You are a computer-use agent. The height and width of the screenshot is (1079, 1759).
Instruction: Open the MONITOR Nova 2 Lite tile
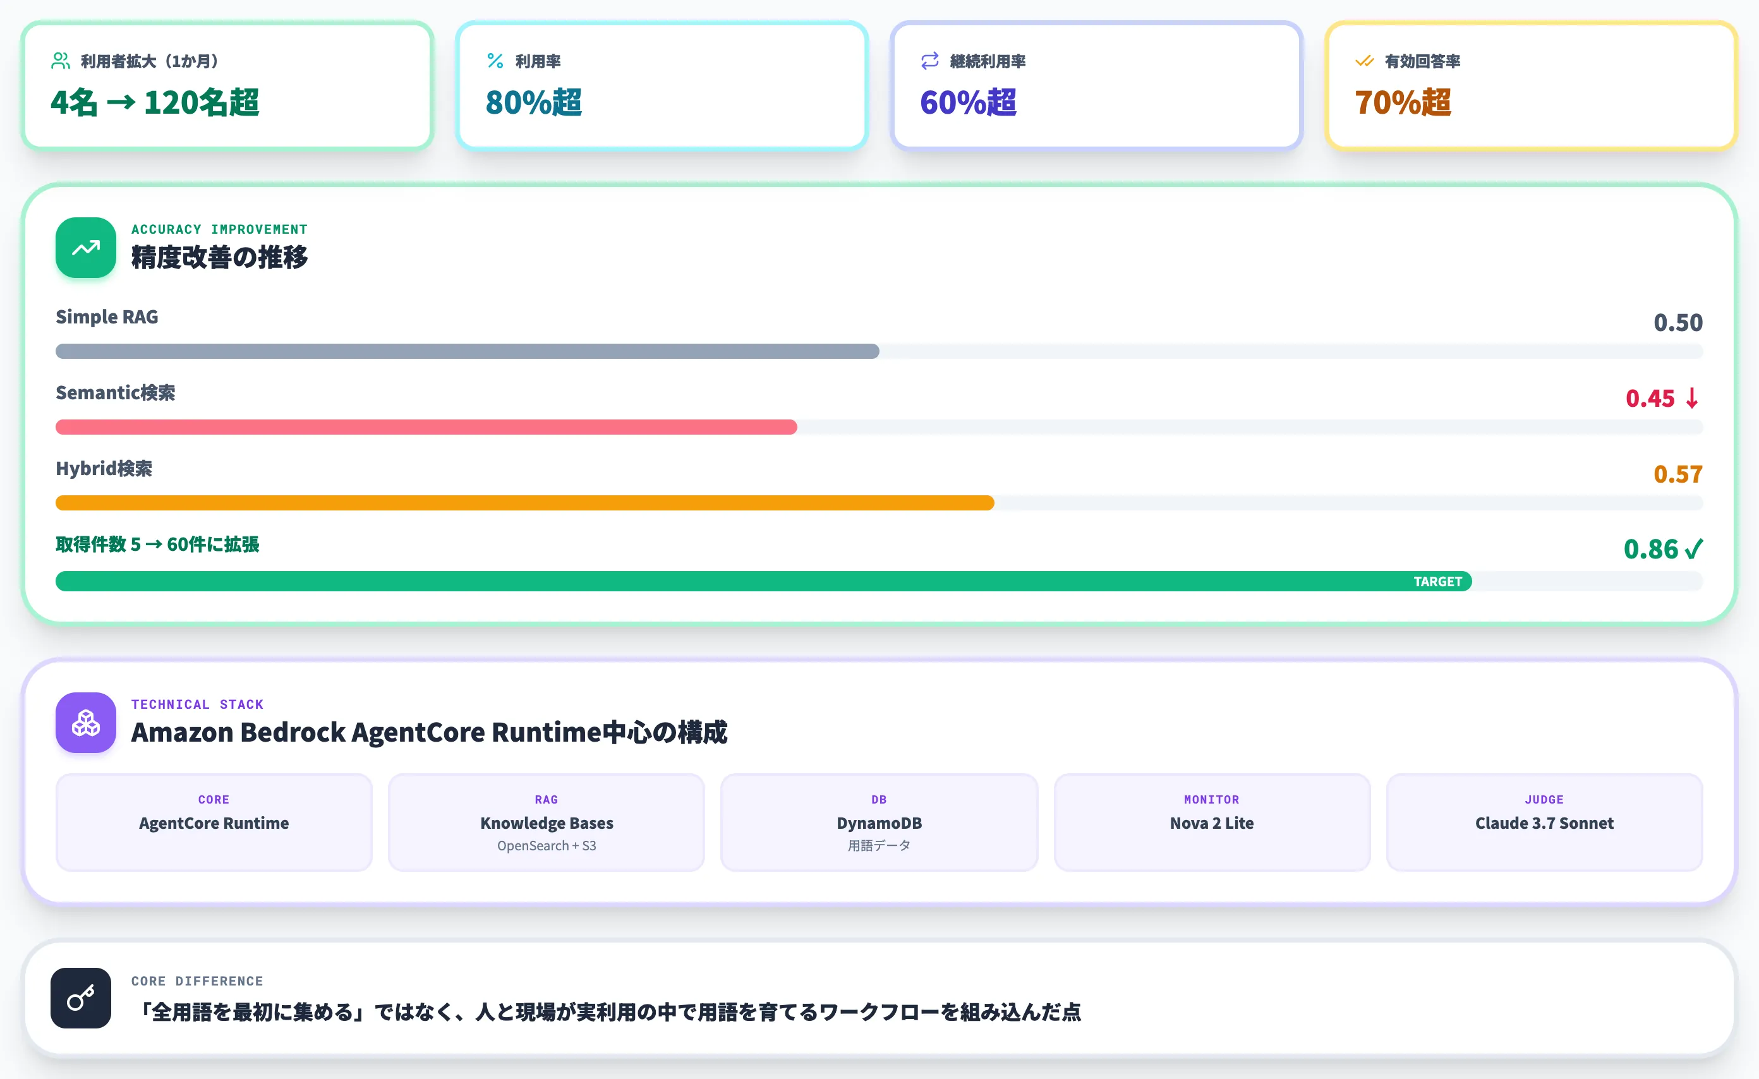[1211, 822]
